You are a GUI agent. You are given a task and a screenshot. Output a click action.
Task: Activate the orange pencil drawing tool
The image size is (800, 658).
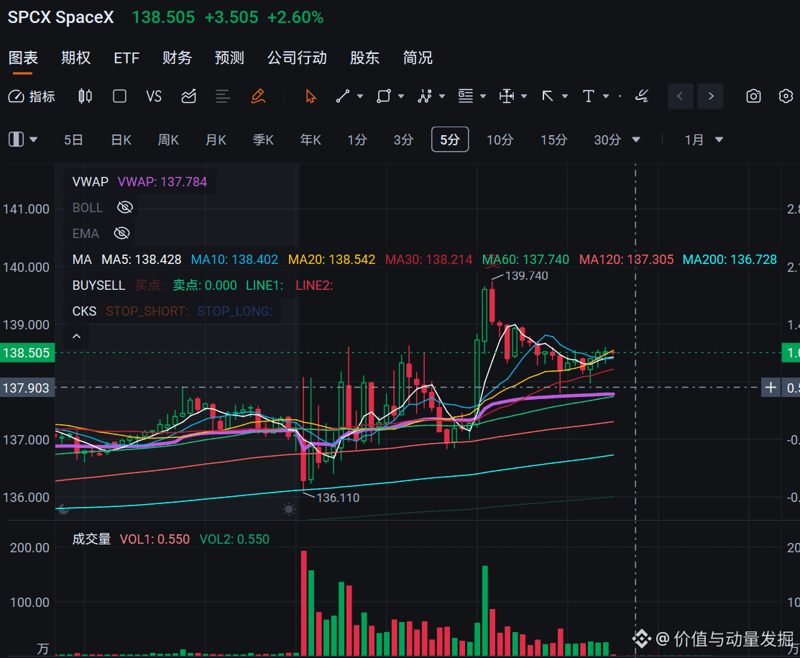point(258,96)
